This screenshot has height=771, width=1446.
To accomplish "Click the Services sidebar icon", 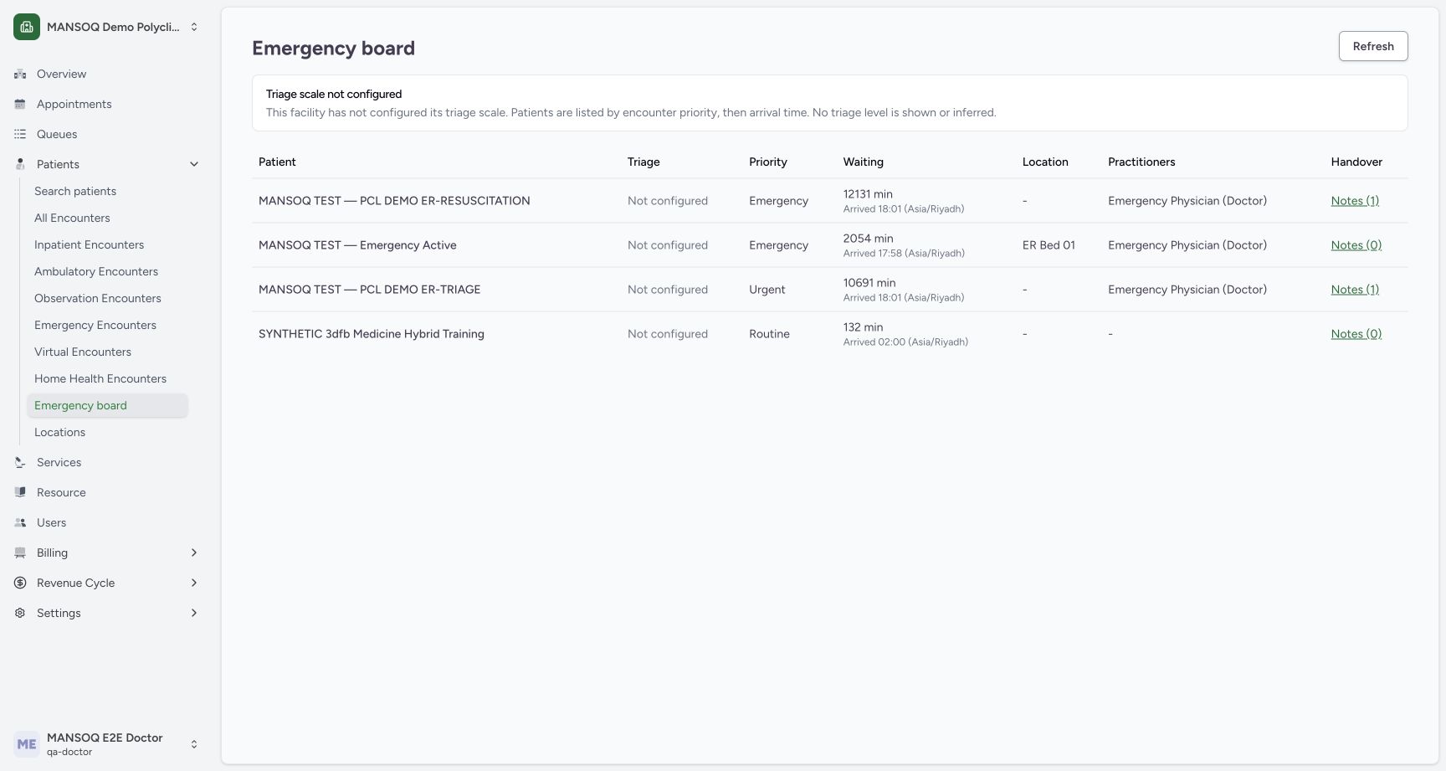I will [20, 462].
